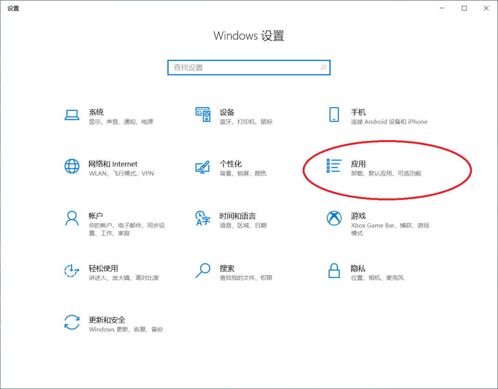Open 个性化 via its paintbrush icon
This screenshot has width=498, height=389.
pyautogui.click(x=203, y=167)
